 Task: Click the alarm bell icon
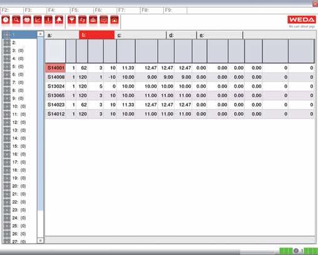59,20
